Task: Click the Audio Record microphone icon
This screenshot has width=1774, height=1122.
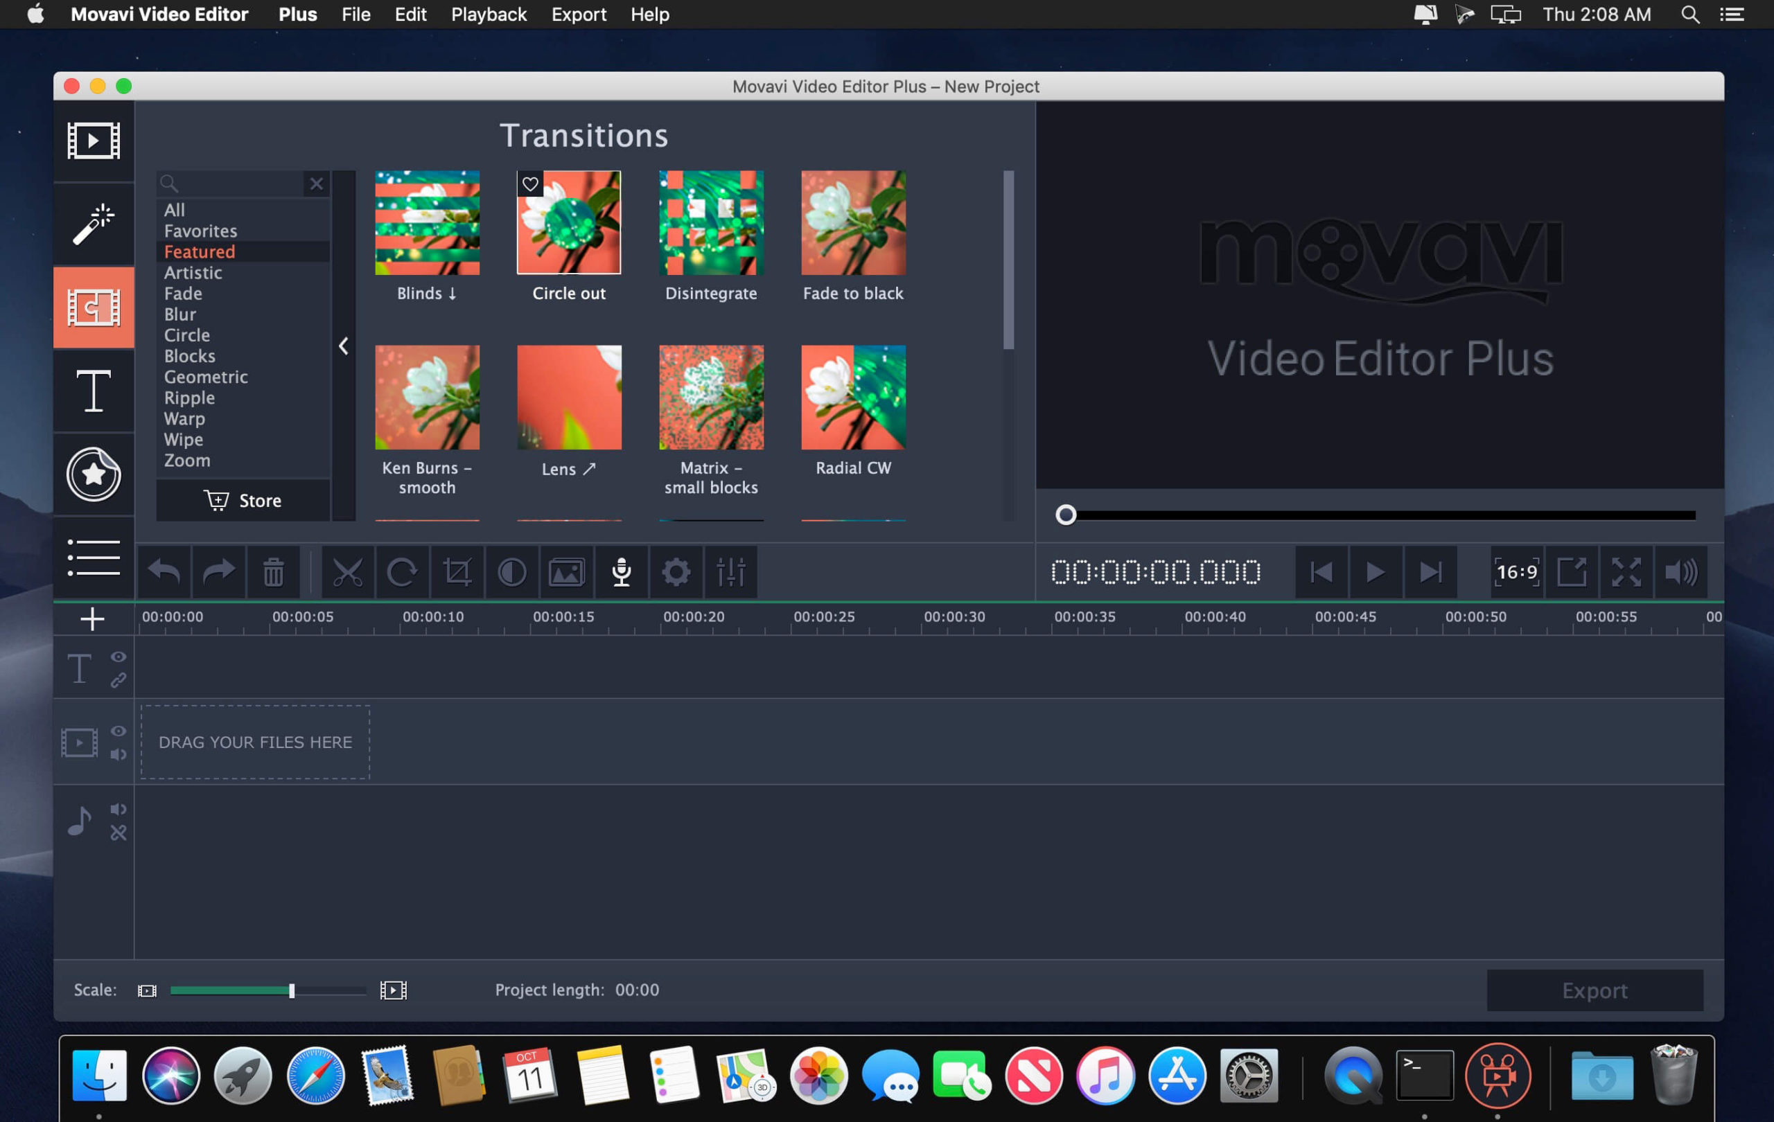Action: coord(622,571)
